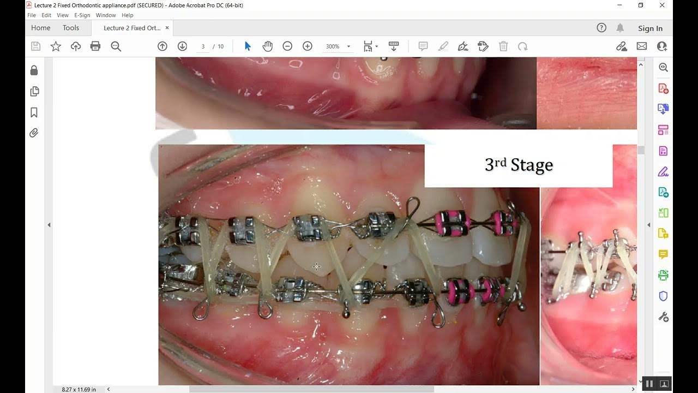This screenshot has height=393, width=698.
Task: Select the Lecture 2 Fixed Ort... document tab
Action: coord(131,28)
